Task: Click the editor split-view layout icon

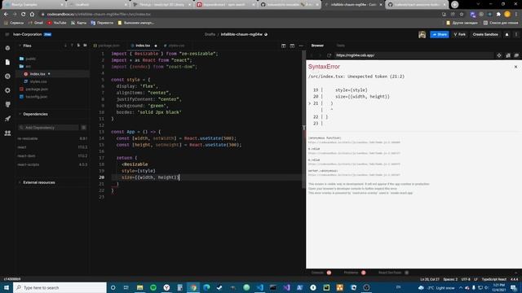Action: pos(283,46)
